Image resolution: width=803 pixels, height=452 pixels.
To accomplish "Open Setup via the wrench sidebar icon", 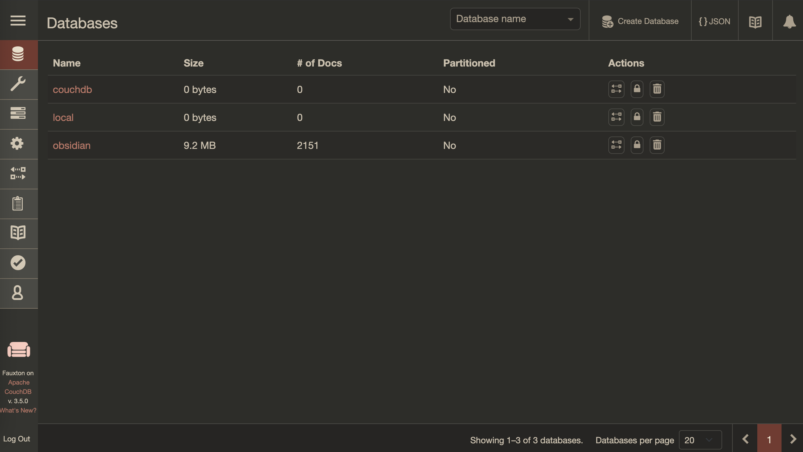I will (18, 84).
